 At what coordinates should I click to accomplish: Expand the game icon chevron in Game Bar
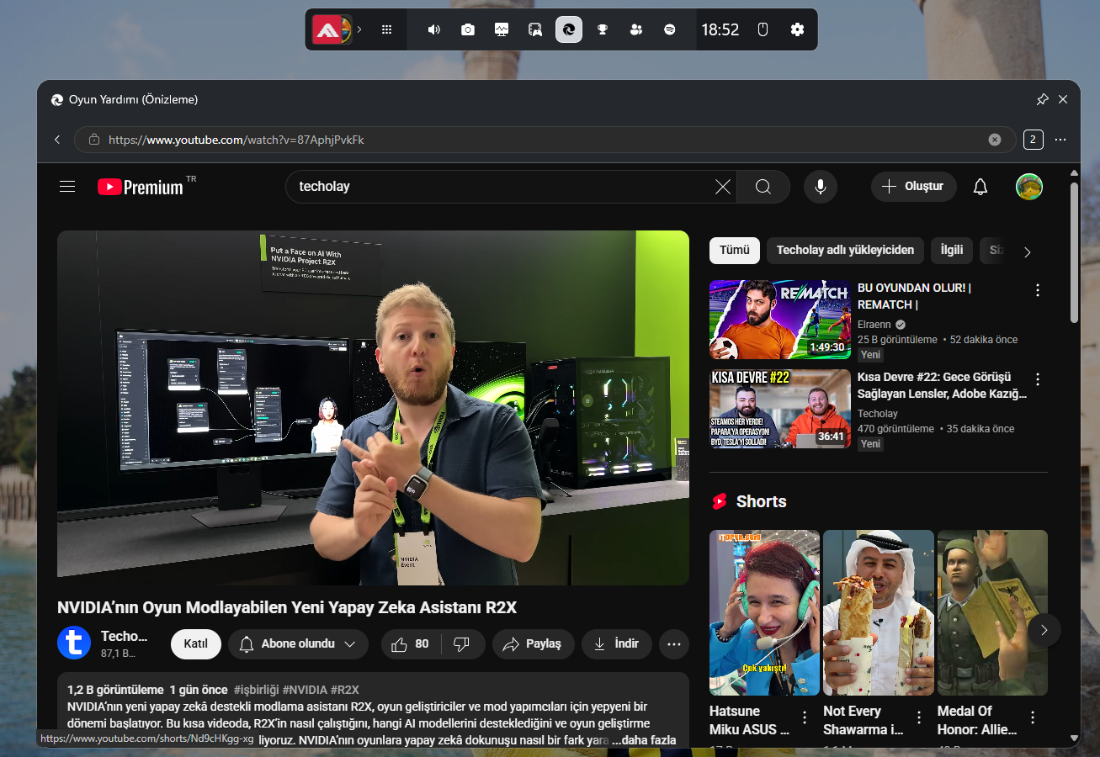[359, 29]
